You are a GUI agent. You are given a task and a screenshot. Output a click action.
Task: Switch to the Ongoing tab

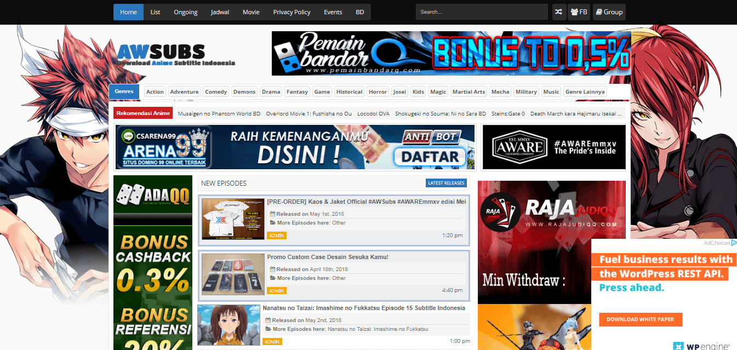[185, 12]
